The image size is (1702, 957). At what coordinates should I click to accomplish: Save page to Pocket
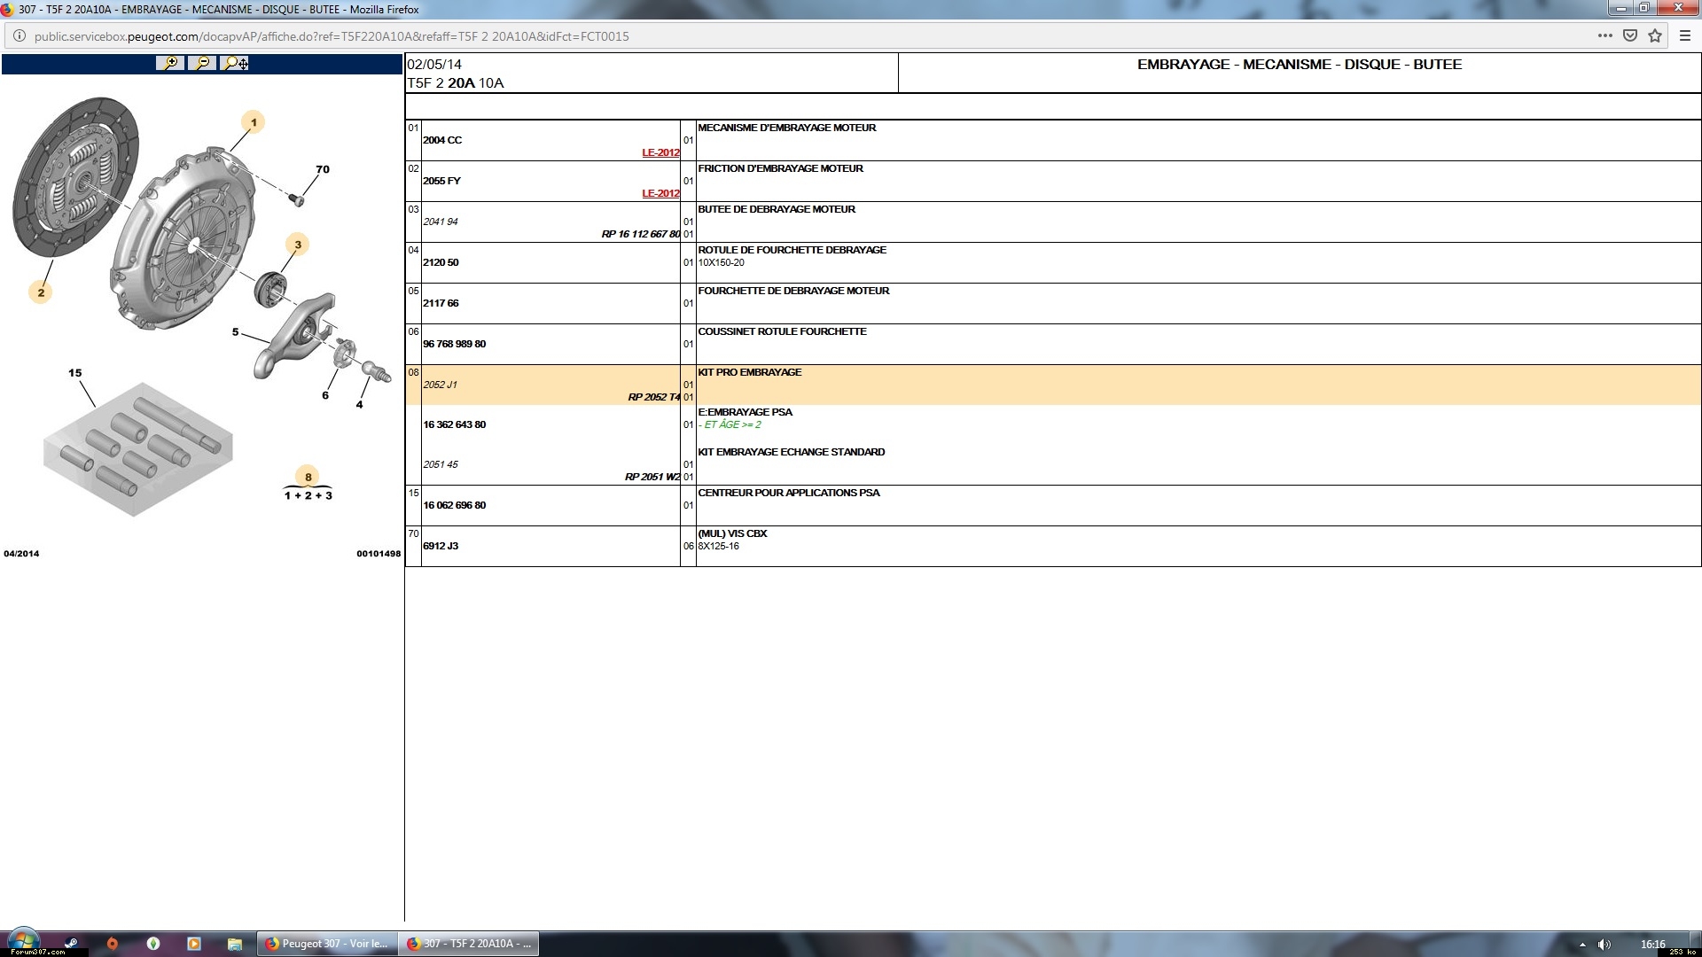click(1629, 36)
